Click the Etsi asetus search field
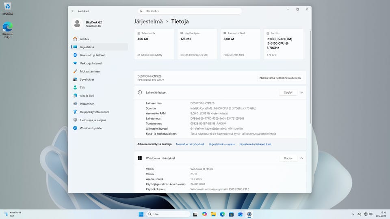Screen dimensions: 390x219 (190, 11)
